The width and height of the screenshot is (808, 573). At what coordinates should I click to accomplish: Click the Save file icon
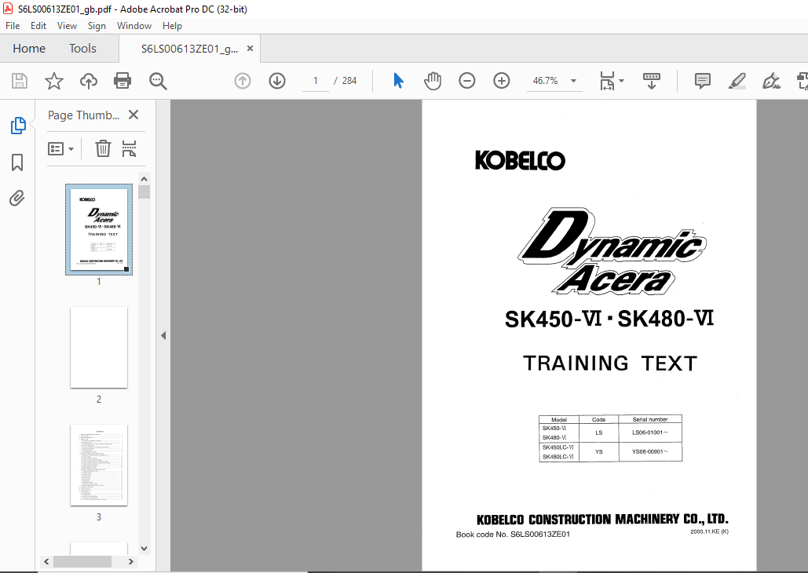click(20, 81)
